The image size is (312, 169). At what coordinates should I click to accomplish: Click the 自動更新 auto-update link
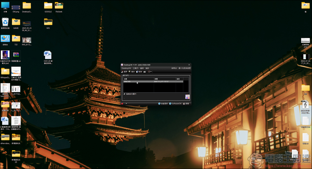pyautogui.click(x=163, y=104)
